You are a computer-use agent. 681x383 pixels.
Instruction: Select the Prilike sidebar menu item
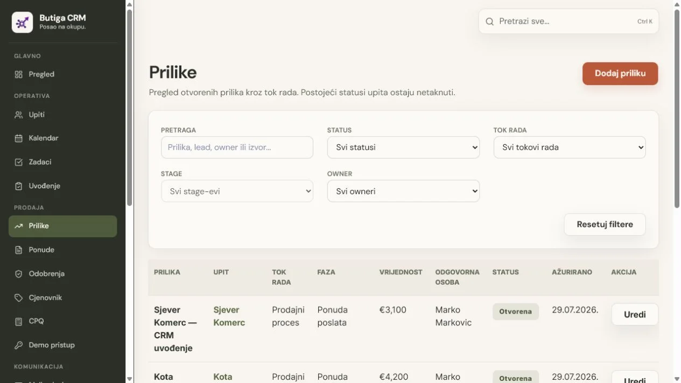(62, 226)
